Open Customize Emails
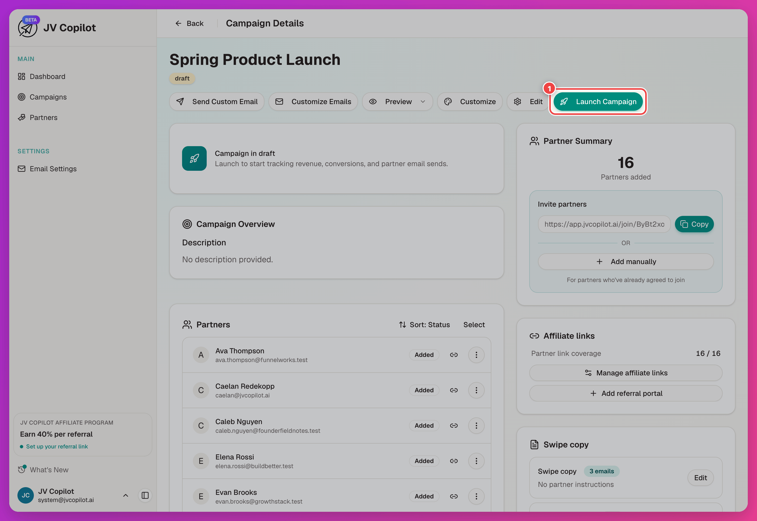This screenshot has width=757, height=521. [x=313, y=102]
